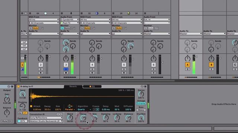Click the Predelay knob

coord(22,106)
